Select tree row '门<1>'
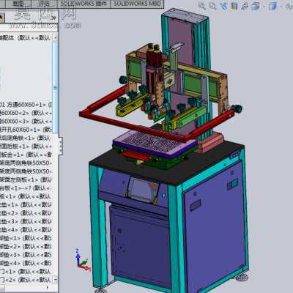This screenshot has height=293, width=293. (x=26, y=272)
